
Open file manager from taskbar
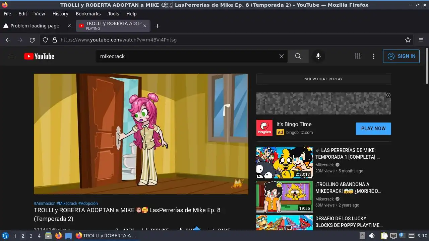(x=49, y=236)
